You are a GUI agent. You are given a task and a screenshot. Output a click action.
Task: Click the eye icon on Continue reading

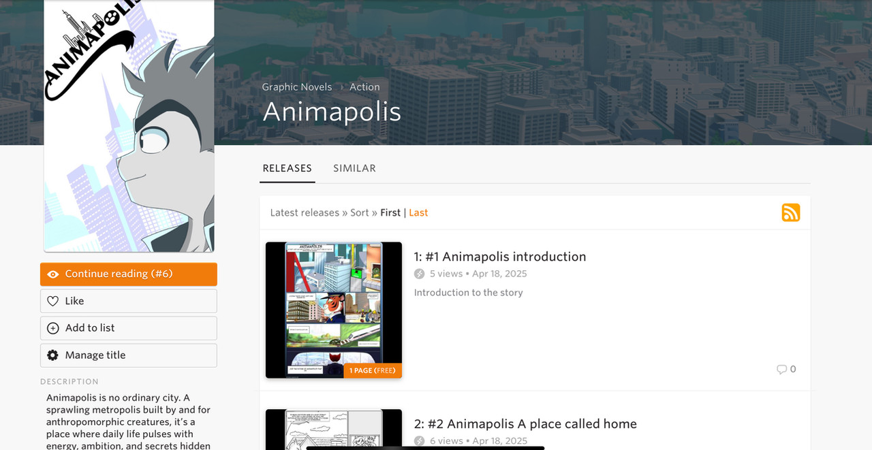pyautogui.click(x=53, y=274)
